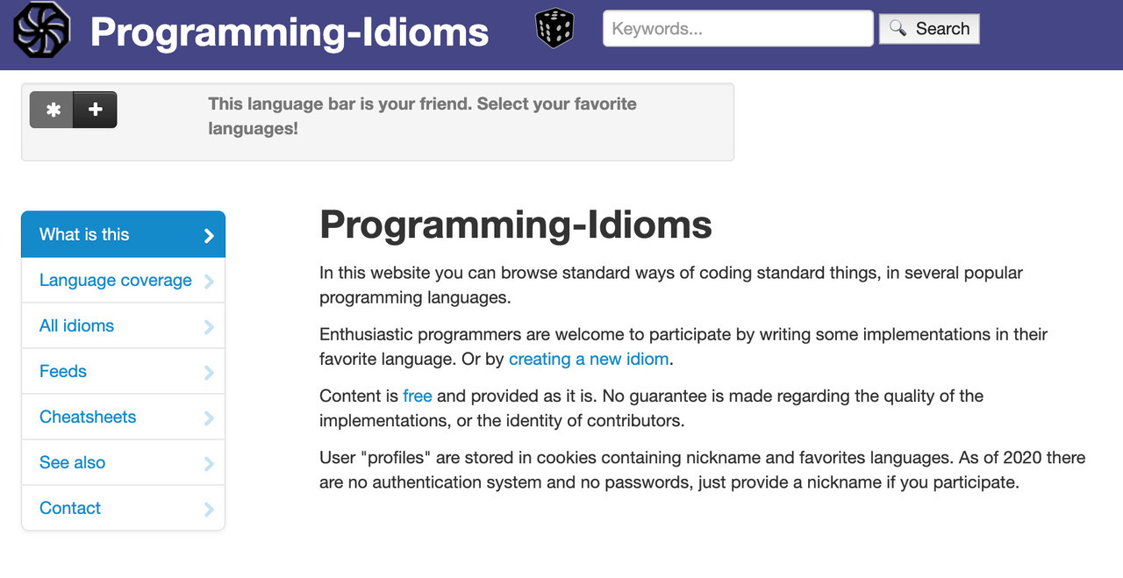Click the random idiom dice icon
This screenshot has width=1123, height=578.
[554, 28]
